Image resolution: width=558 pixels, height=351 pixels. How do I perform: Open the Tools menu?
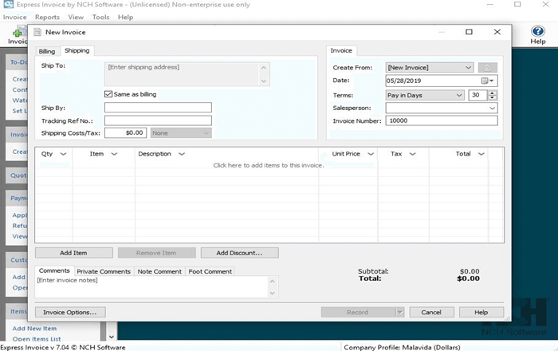coord(100,17)
